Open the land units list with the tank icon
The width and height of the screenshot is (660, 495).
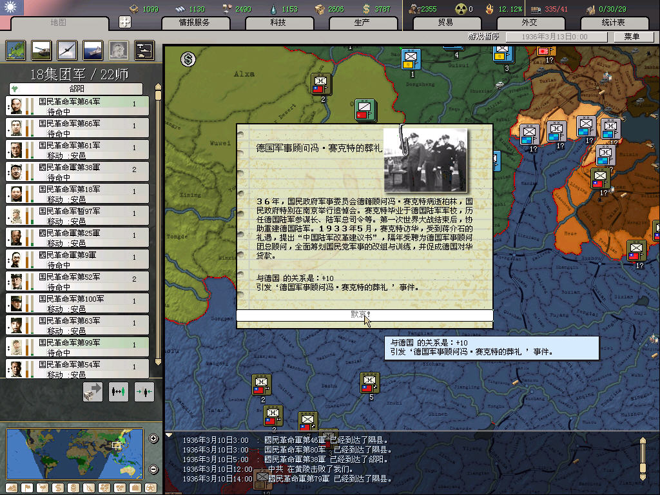coord(41,50)
